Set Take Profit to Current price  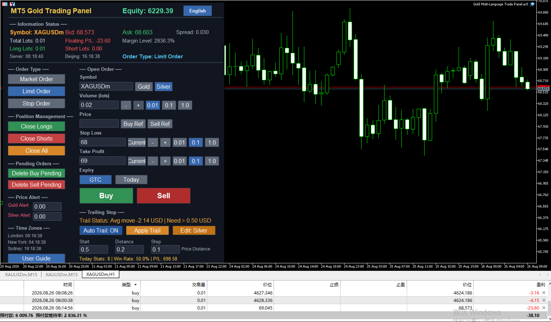(x=137, y=161)
